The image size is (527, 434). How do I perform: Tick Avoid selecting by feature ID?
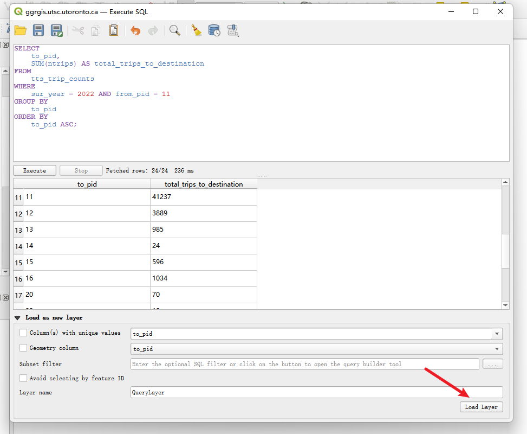(x=23, y=378)
